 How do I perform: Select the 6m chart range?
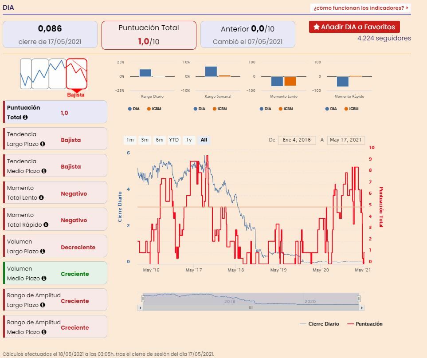(x=159, y=140)
